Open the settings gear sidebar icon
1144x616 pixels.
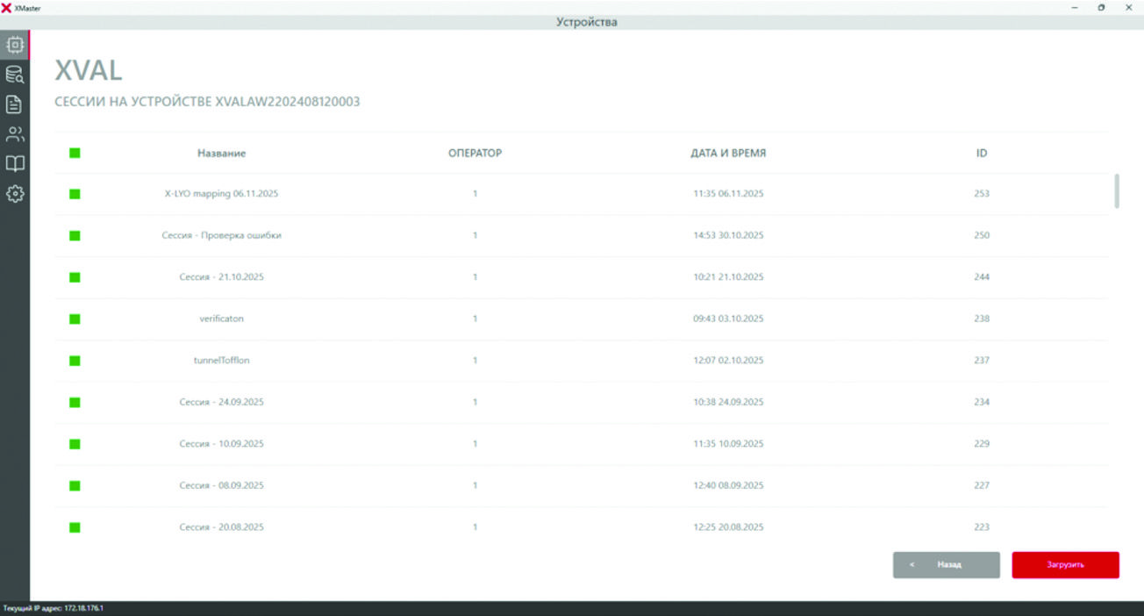click(15, 194)
